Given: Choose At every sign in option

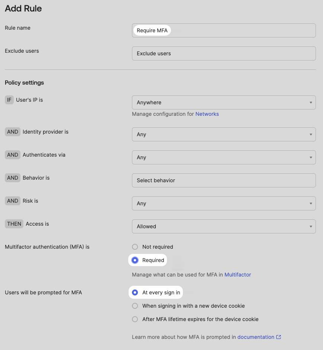Looking at the screenshot, I should [x=135, y=292].
